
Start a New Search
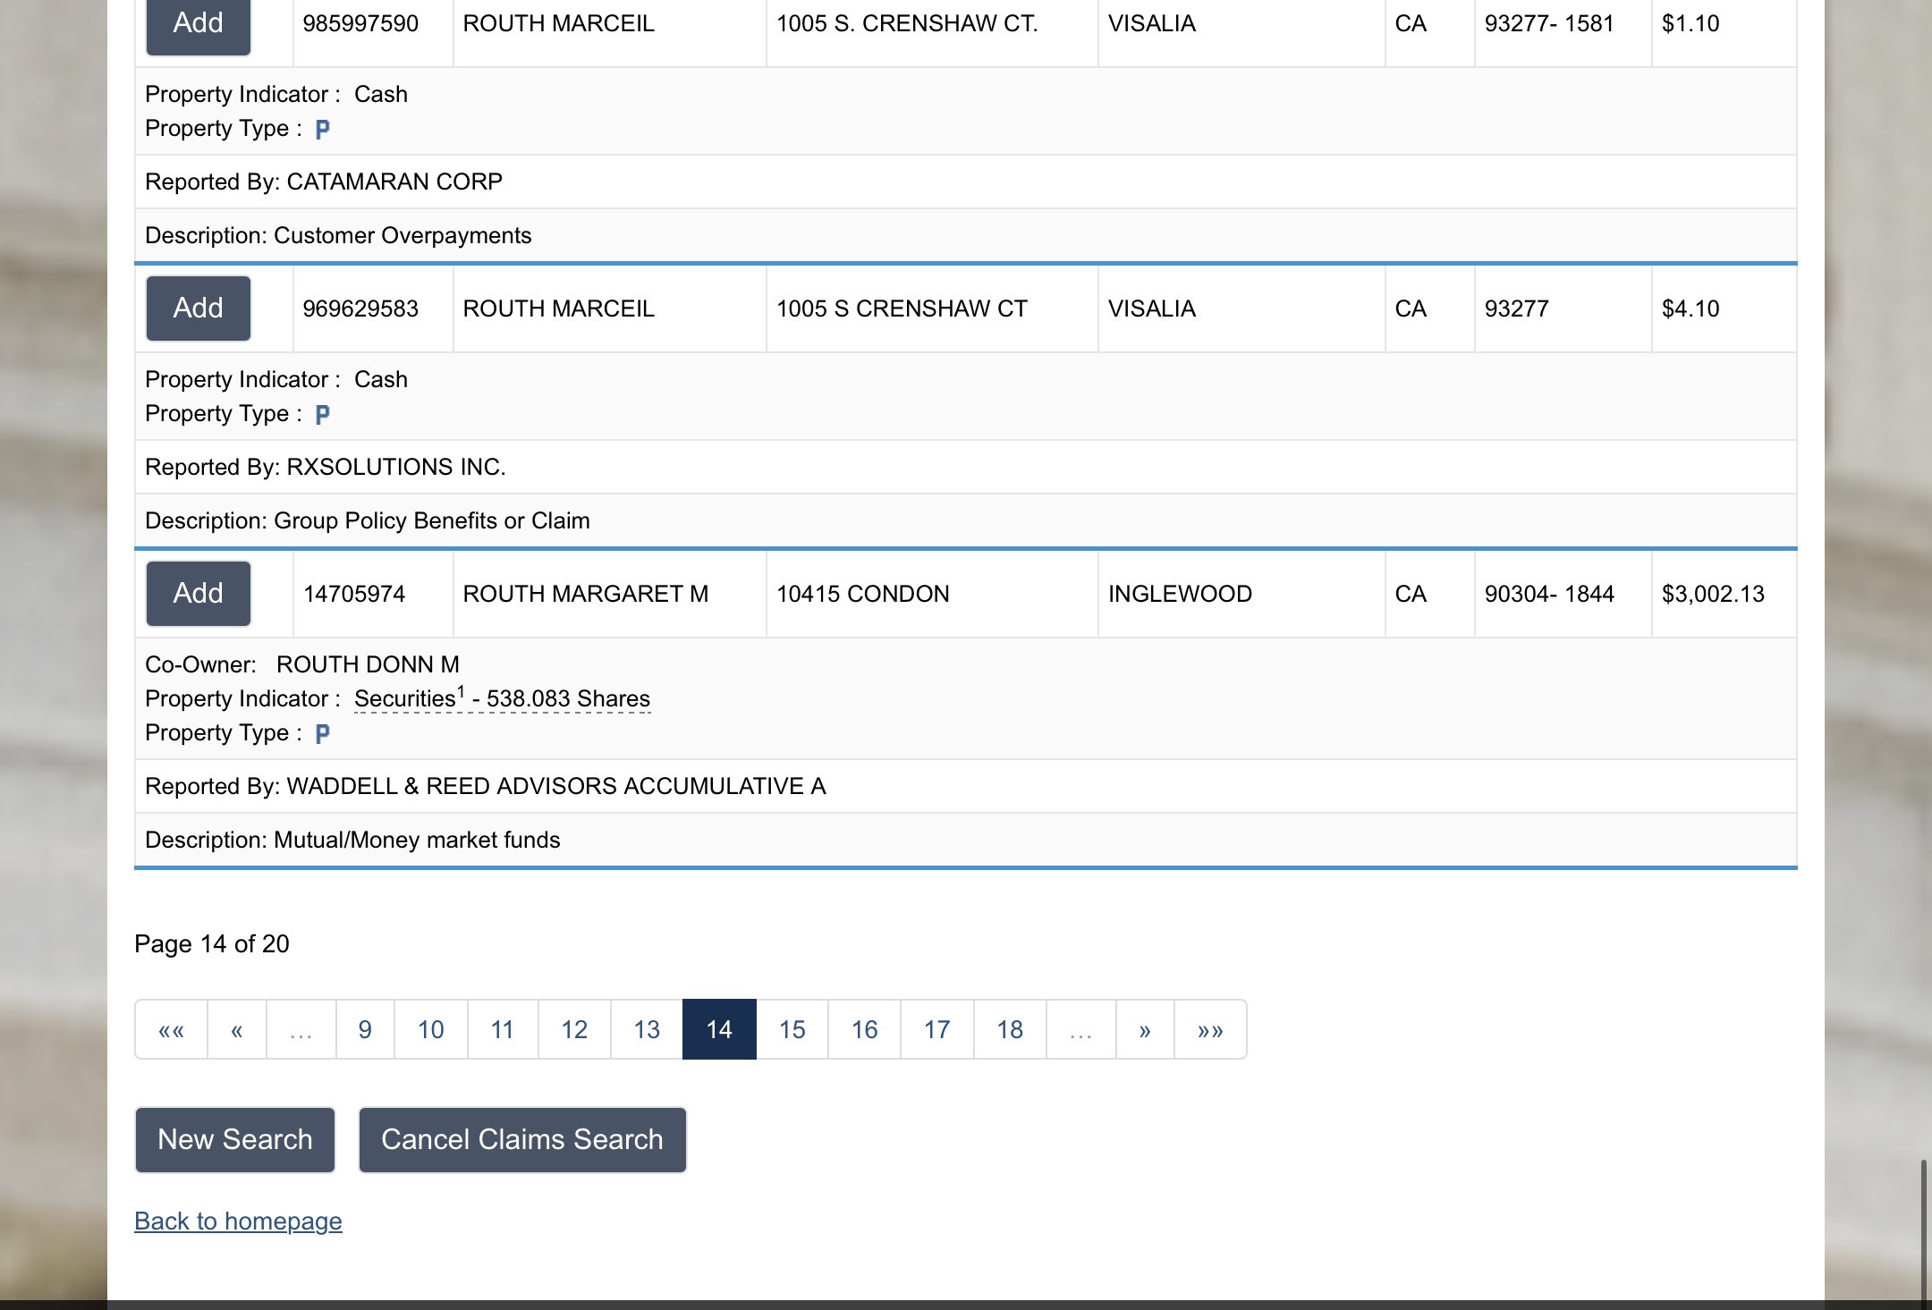coord(235,1140)
